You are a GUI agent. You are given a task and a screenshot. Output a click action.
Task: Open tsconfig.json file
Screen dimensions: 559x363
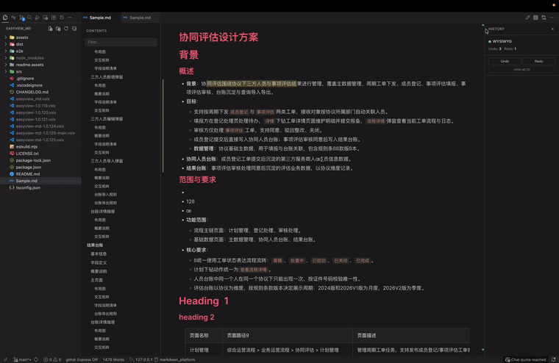click(x=28, y=187)
